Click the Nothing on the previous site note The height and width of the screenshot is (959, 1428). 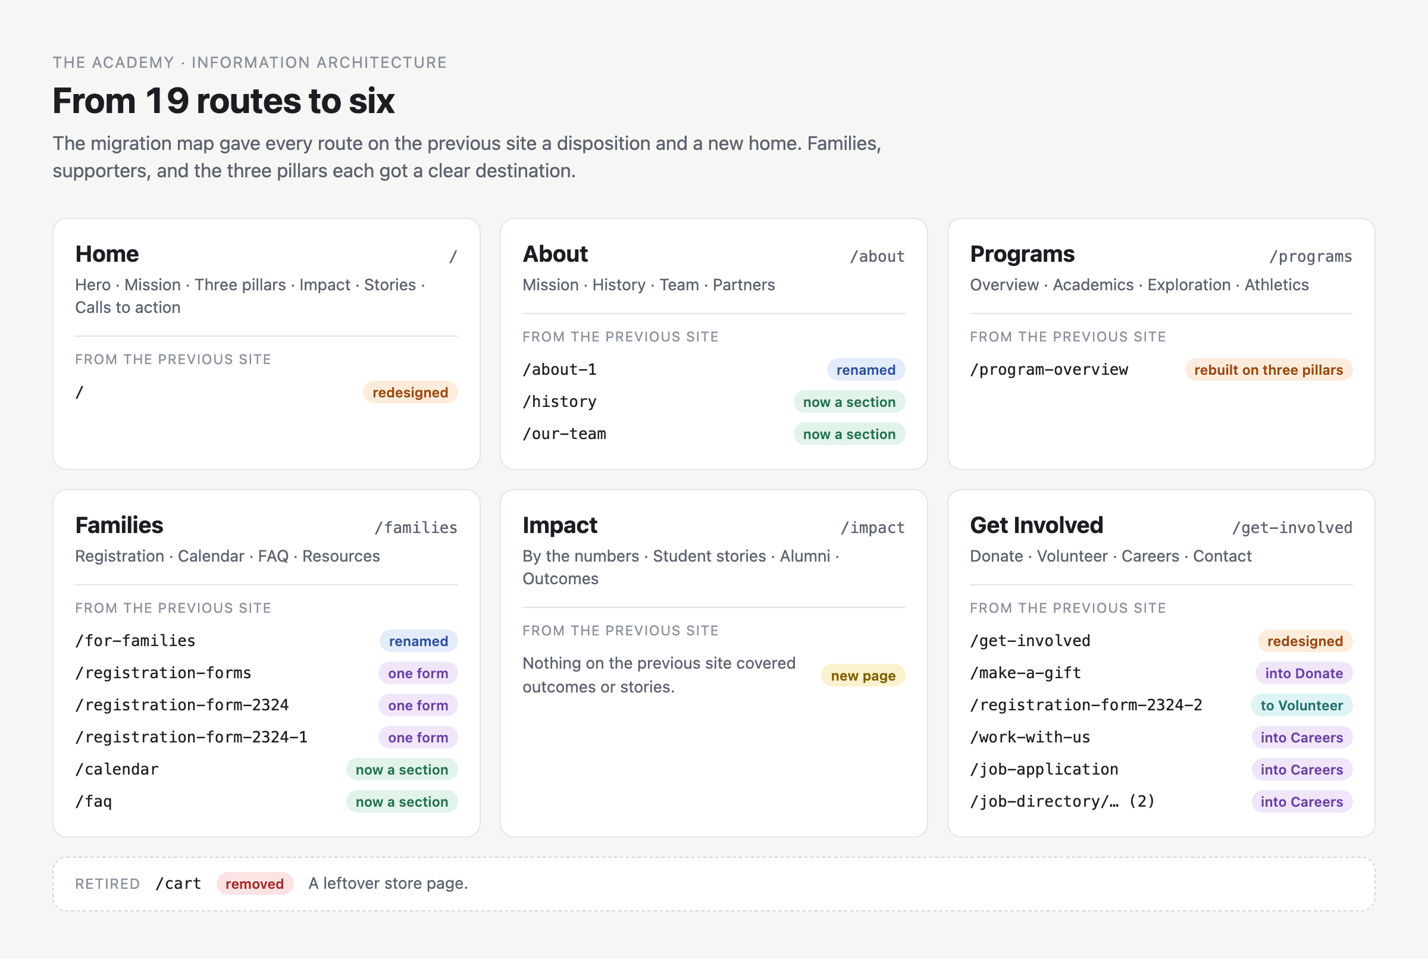[659, 675]
